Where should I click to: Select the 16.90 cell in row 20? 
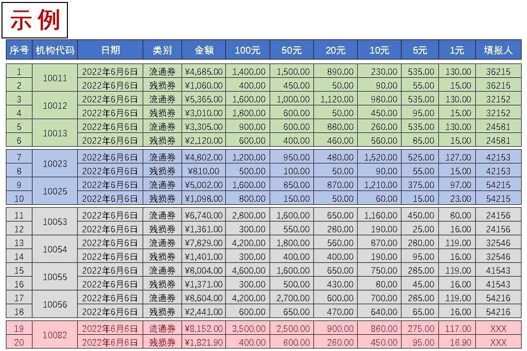point(457,342)
